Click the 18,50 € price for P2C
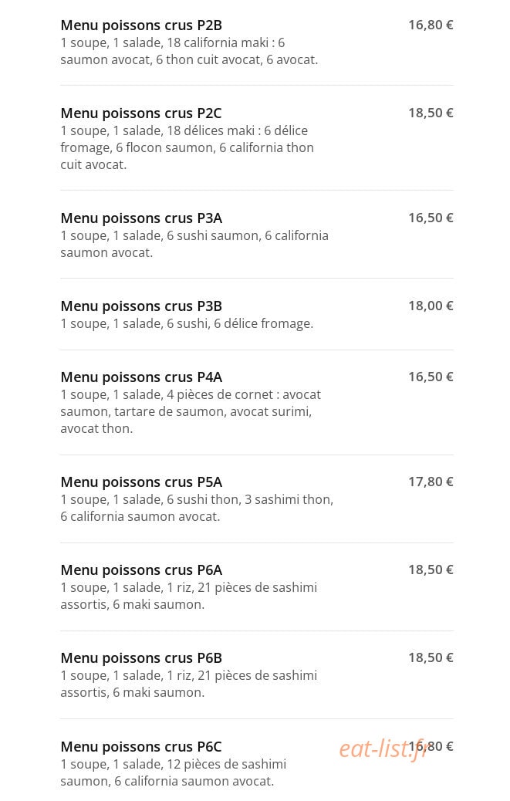This screenshot has height=801, width=510. [431, 113]
